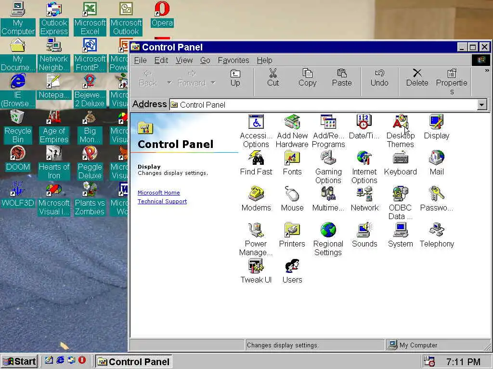Click the Undo toolbar button

[379, 78]
